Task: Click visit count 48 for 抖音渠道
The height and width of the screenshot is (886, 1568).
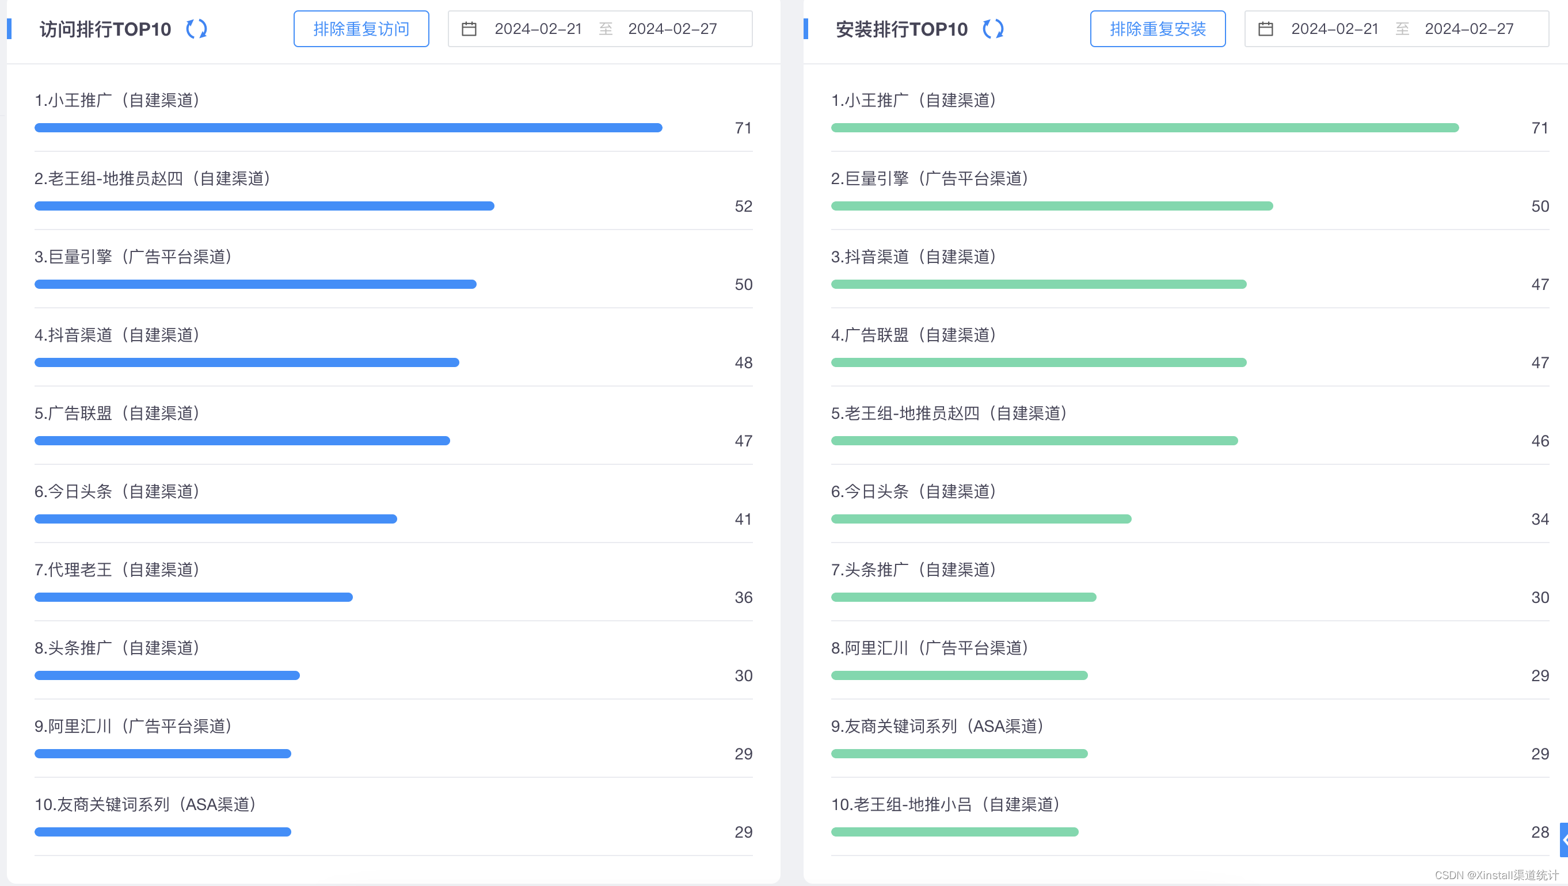Action: pyautogui.click(x=743, y=362)
